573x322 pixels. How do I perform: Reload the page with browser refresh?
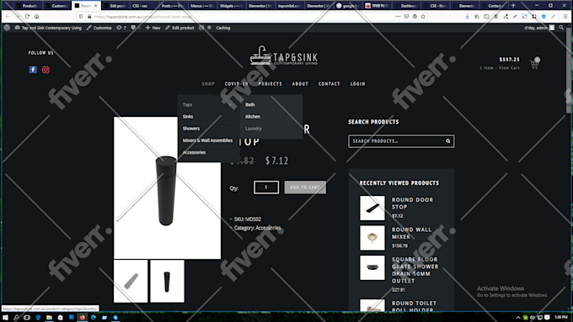point(27,17)
